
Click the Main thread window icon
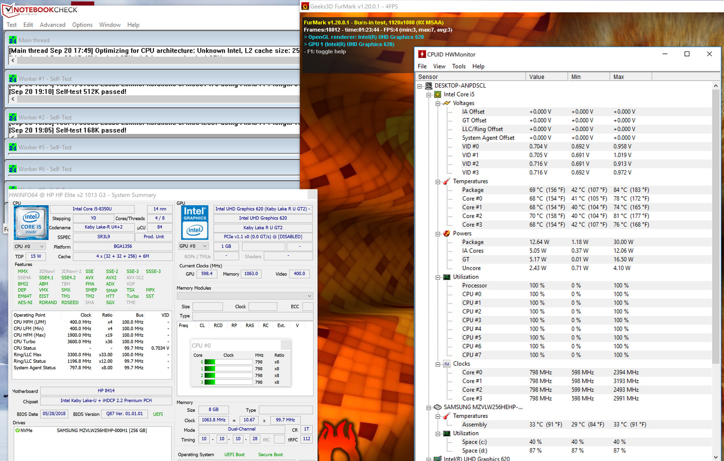[13, 40]
